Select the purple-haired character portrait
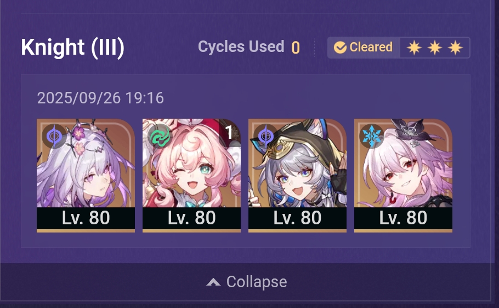499x308 pixels. pos(86,175)
